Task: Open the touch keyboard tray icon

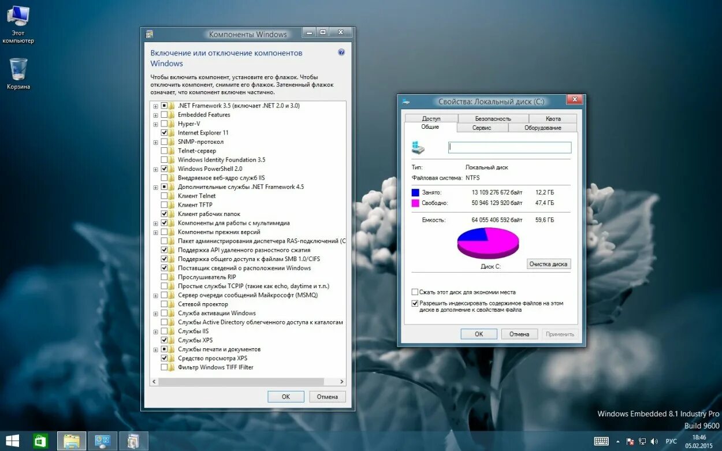Action: click(601, 441)
